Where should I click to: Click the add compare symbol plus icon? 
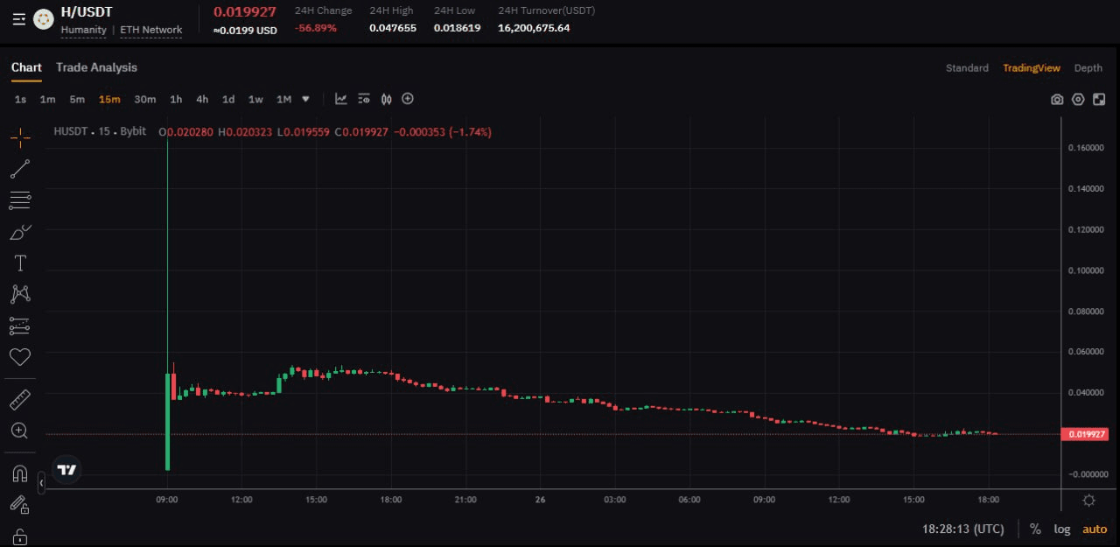click(408, 99)
